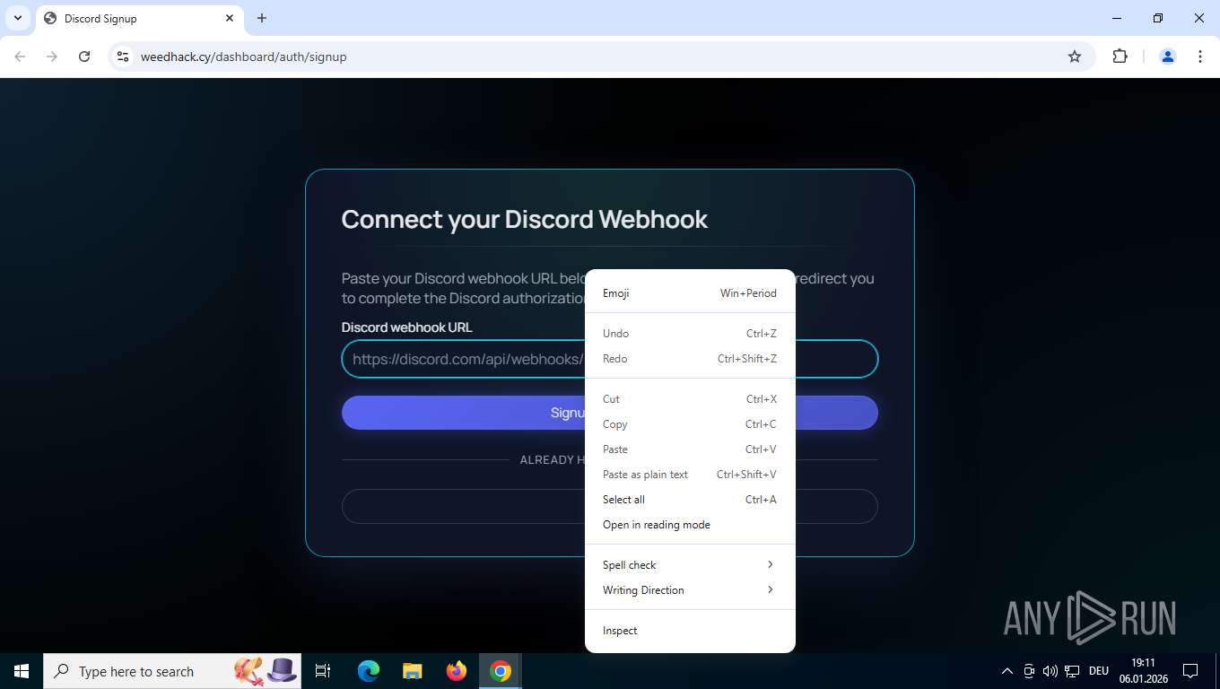Open network status tray icon
1220x689 pixels.
[1072, 671]
